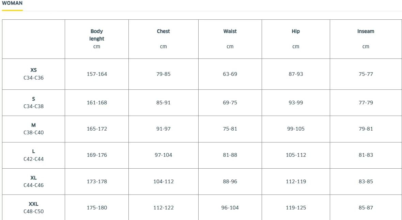Select the M C38-C40 size row label

coord(34,129)
